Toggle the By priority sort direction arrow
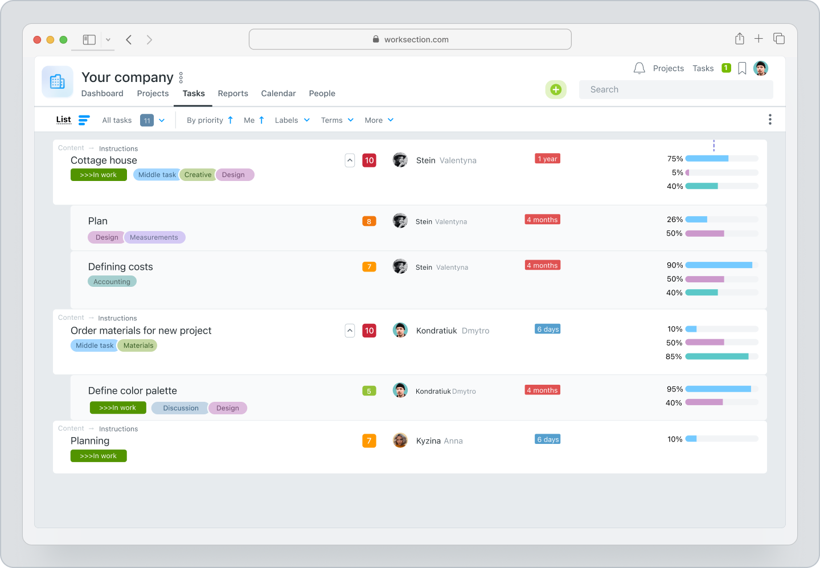Viewport: 820px width, 568px height. [230, 120]
